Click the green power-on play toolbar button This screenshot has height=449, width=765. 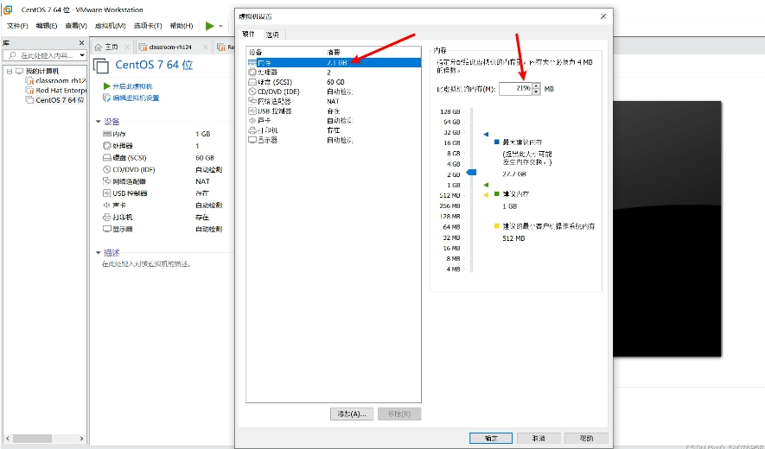pyautogui.click(x=210, y=26)
